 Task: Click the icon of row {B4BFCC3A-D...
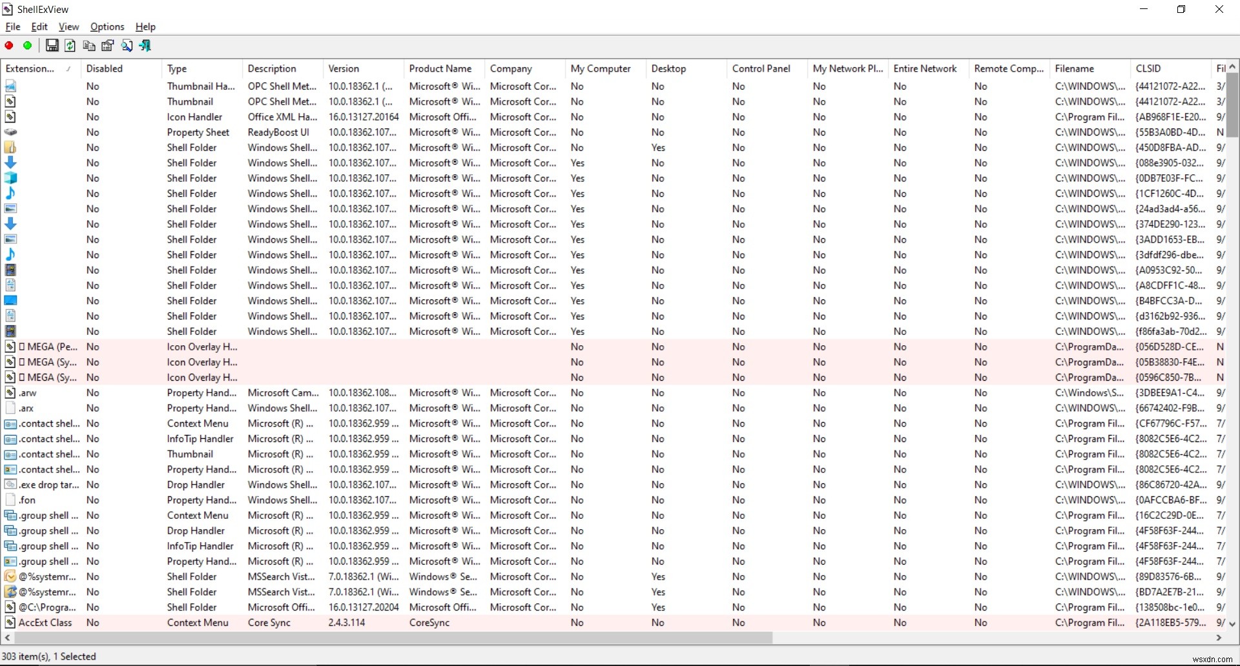[x=10, y=301]
